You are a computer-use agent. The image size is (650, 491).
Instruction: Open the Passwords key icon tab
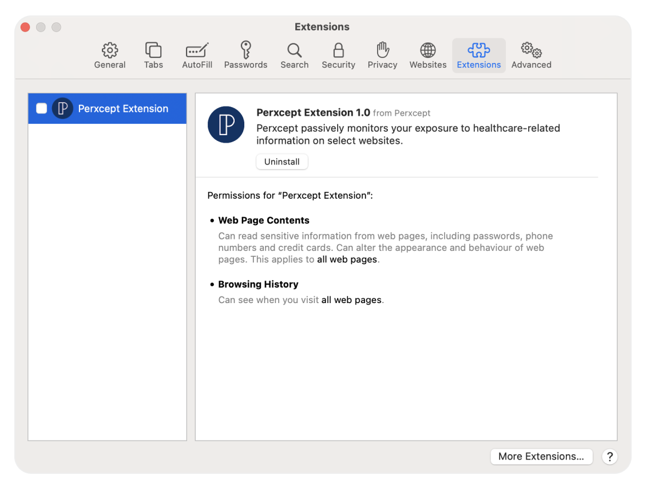(245, 55)
